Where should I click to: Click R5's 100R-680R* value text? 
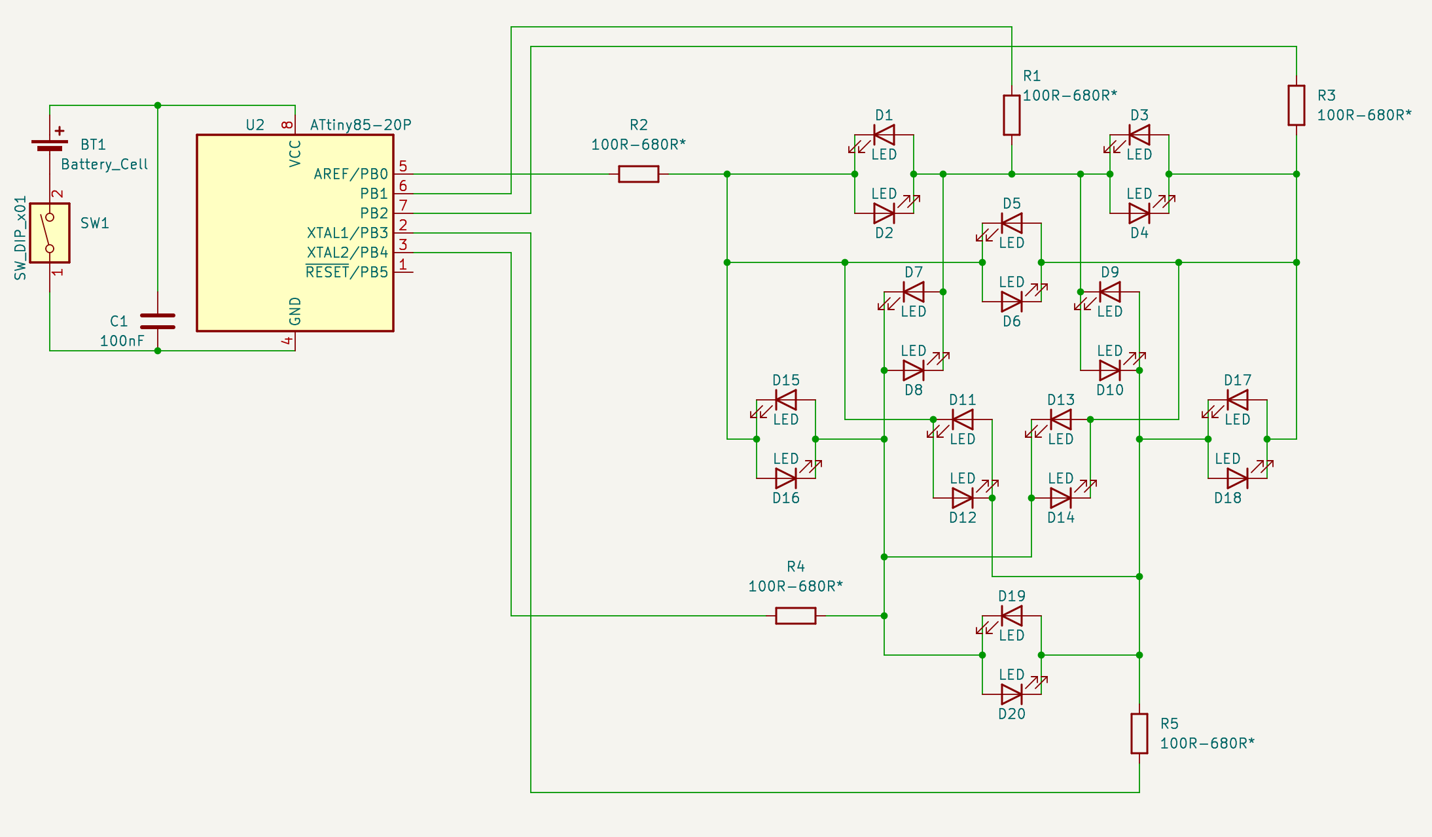[x=1208, y=743]
